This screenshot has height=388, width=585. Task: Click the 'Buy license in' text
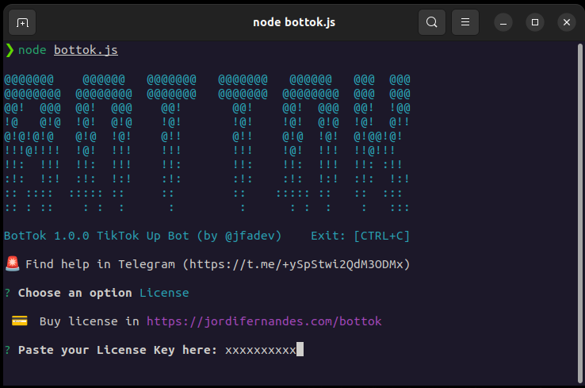point(90,321)
